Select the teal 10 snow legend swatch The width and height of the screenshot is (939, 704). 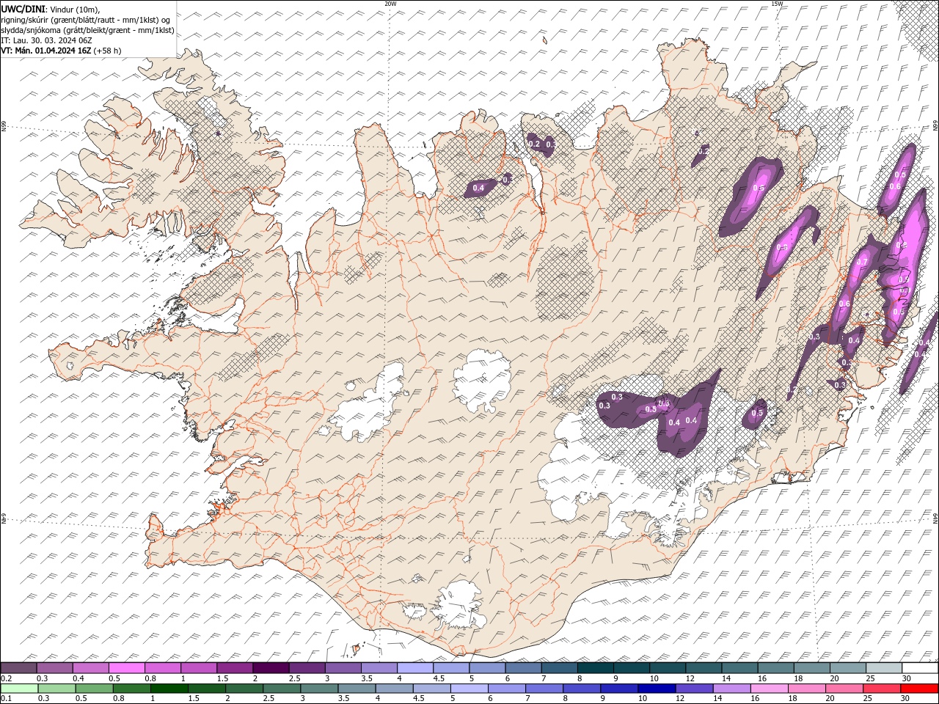tap(666, 668)
